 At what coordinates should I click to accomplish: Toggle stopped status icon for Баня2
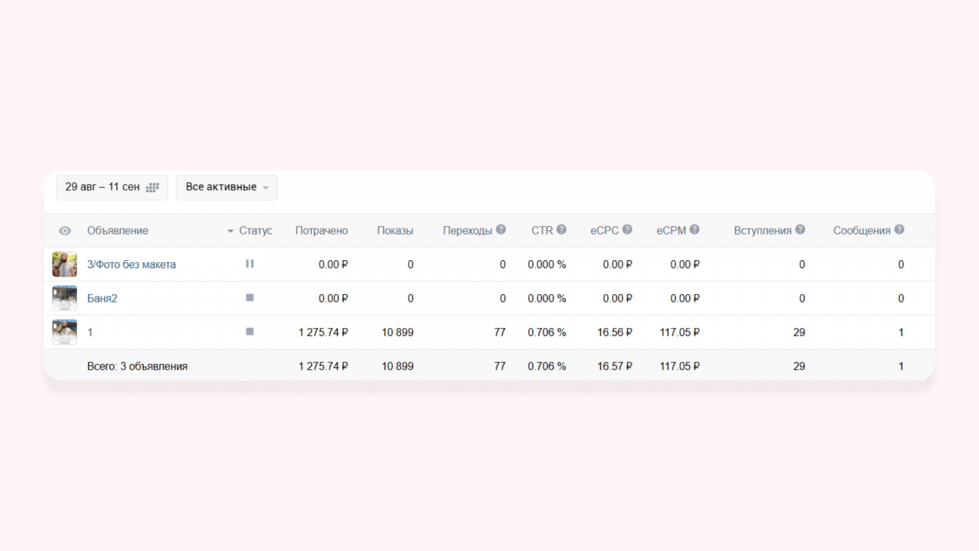point(250,298)
